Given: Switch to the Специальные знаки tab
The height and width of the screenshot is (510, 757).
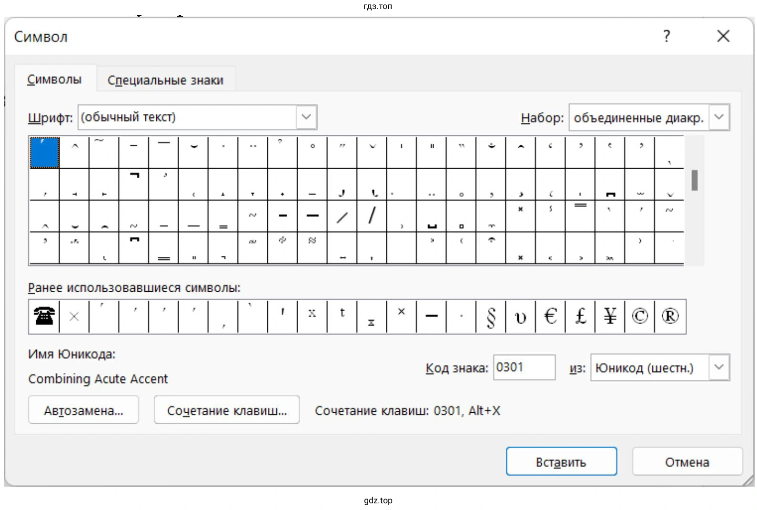Looking at the screenshot, I should [165, 80].
